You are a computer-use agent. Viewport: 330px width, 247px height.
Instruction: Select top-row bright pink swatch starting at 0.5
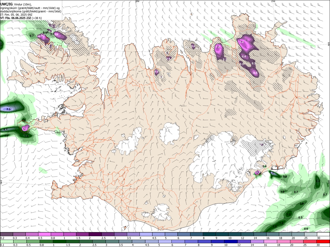pyautogui.click(x=44, y=234)
